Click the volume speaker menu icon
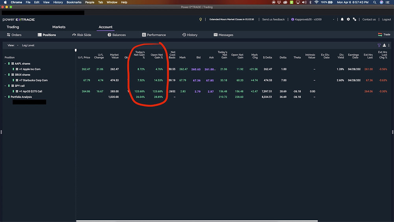 tap(304, 2)
